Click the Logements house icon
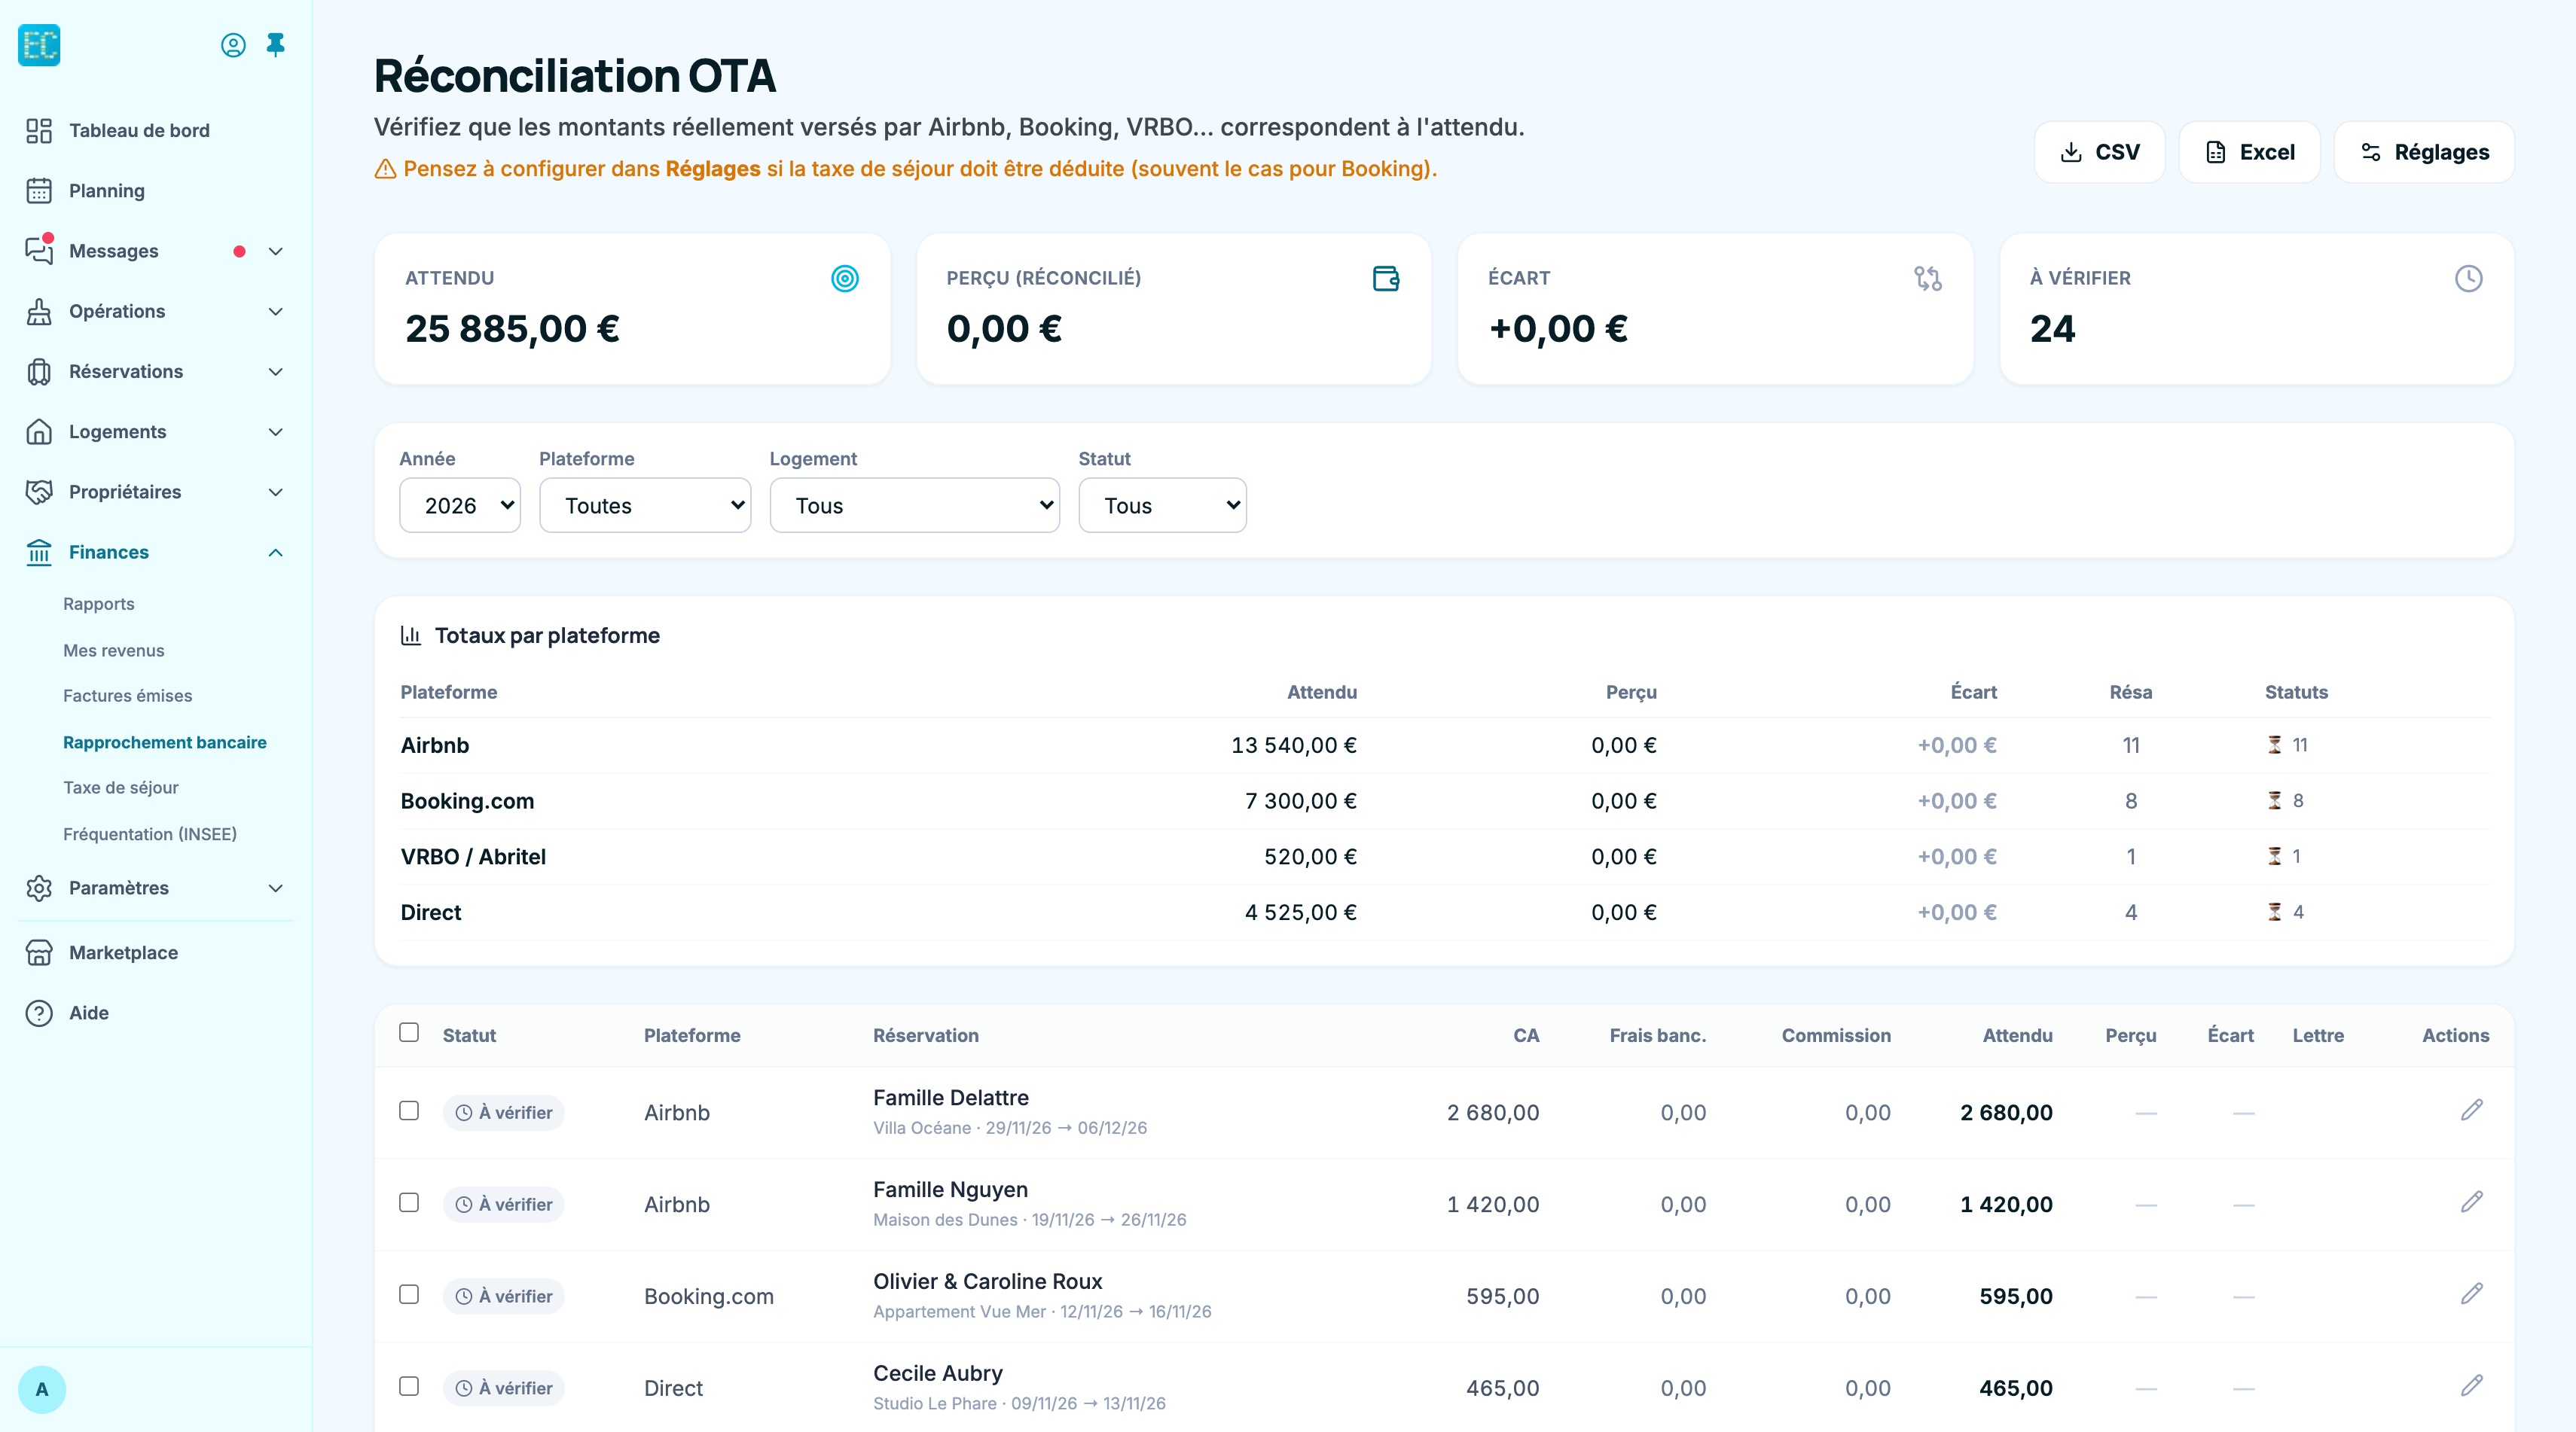This screenshot has height=1432, width=2576. click(39, 431)
